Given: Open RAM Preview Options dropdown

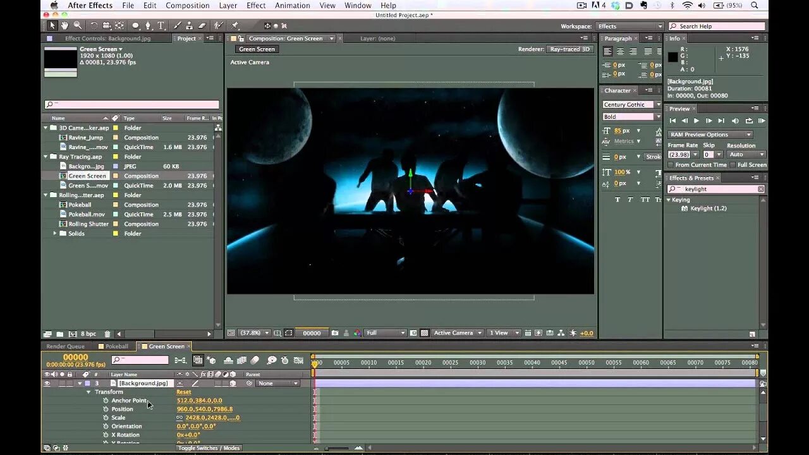Looking at the screenshot, I should click(x=710, y=135).
